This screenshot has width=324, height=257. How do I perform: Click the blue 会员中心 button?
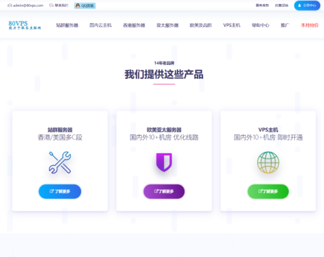307,5
